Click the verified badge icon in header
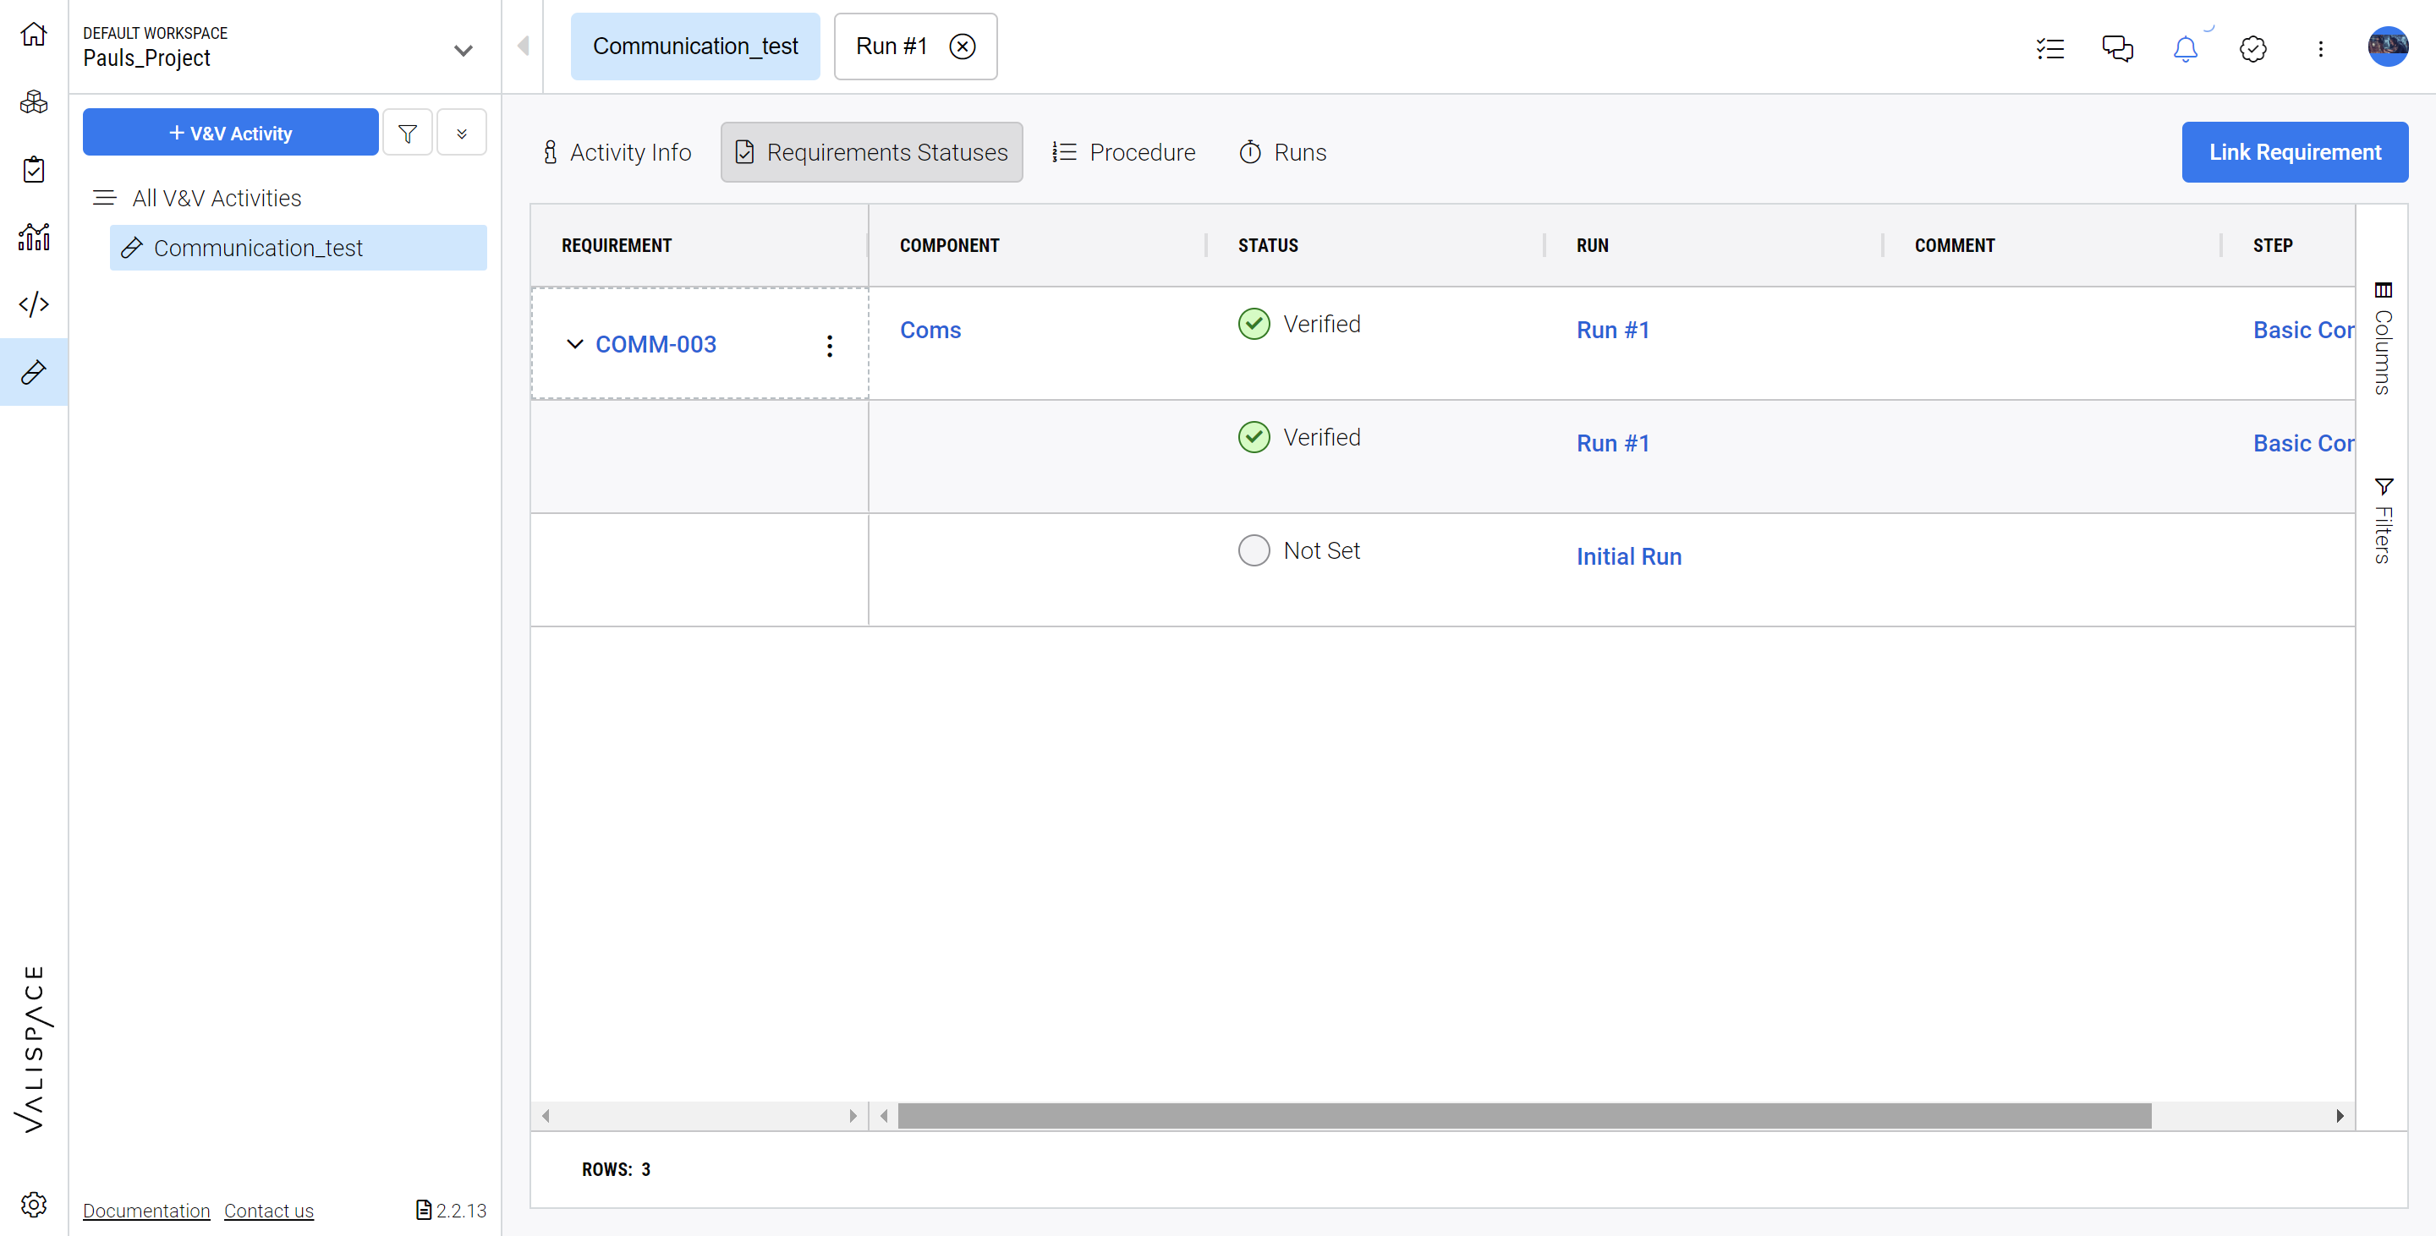This screenshot has height=1236, width=2436. click(2253, 48)
